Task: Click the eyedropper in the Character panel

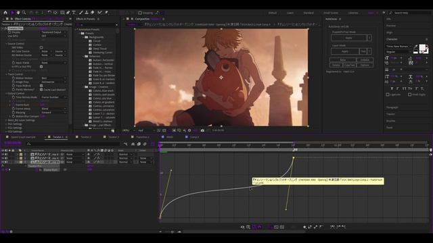Action: point(416,47)
